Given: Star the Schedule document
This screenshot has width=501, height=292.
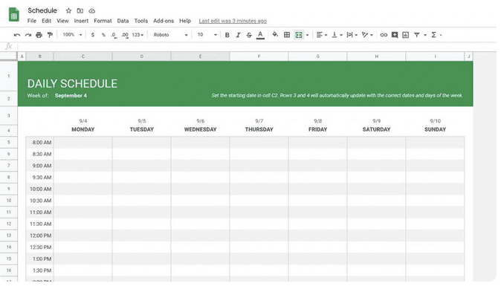Looking at the screenshot, I should 68,11.
